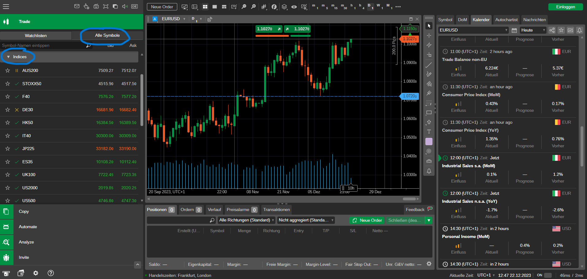Toggle the eye visibility icon in toolbar
This screenshot has width=587, height=279.
pyautogui.click(x=294, y=7)
